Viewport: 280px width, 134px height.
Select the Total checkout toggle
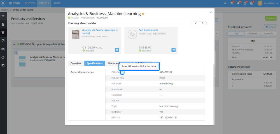point(236,33)
